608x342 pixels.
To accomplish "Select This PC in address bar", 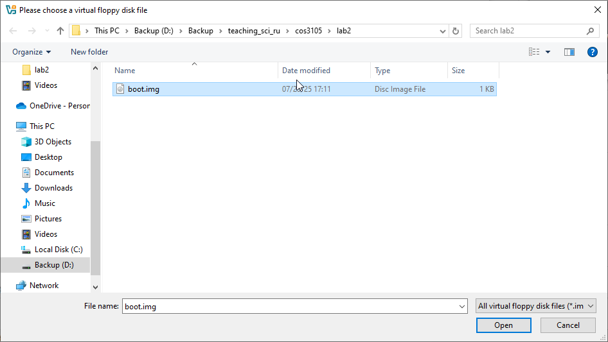I will point(107,31).
